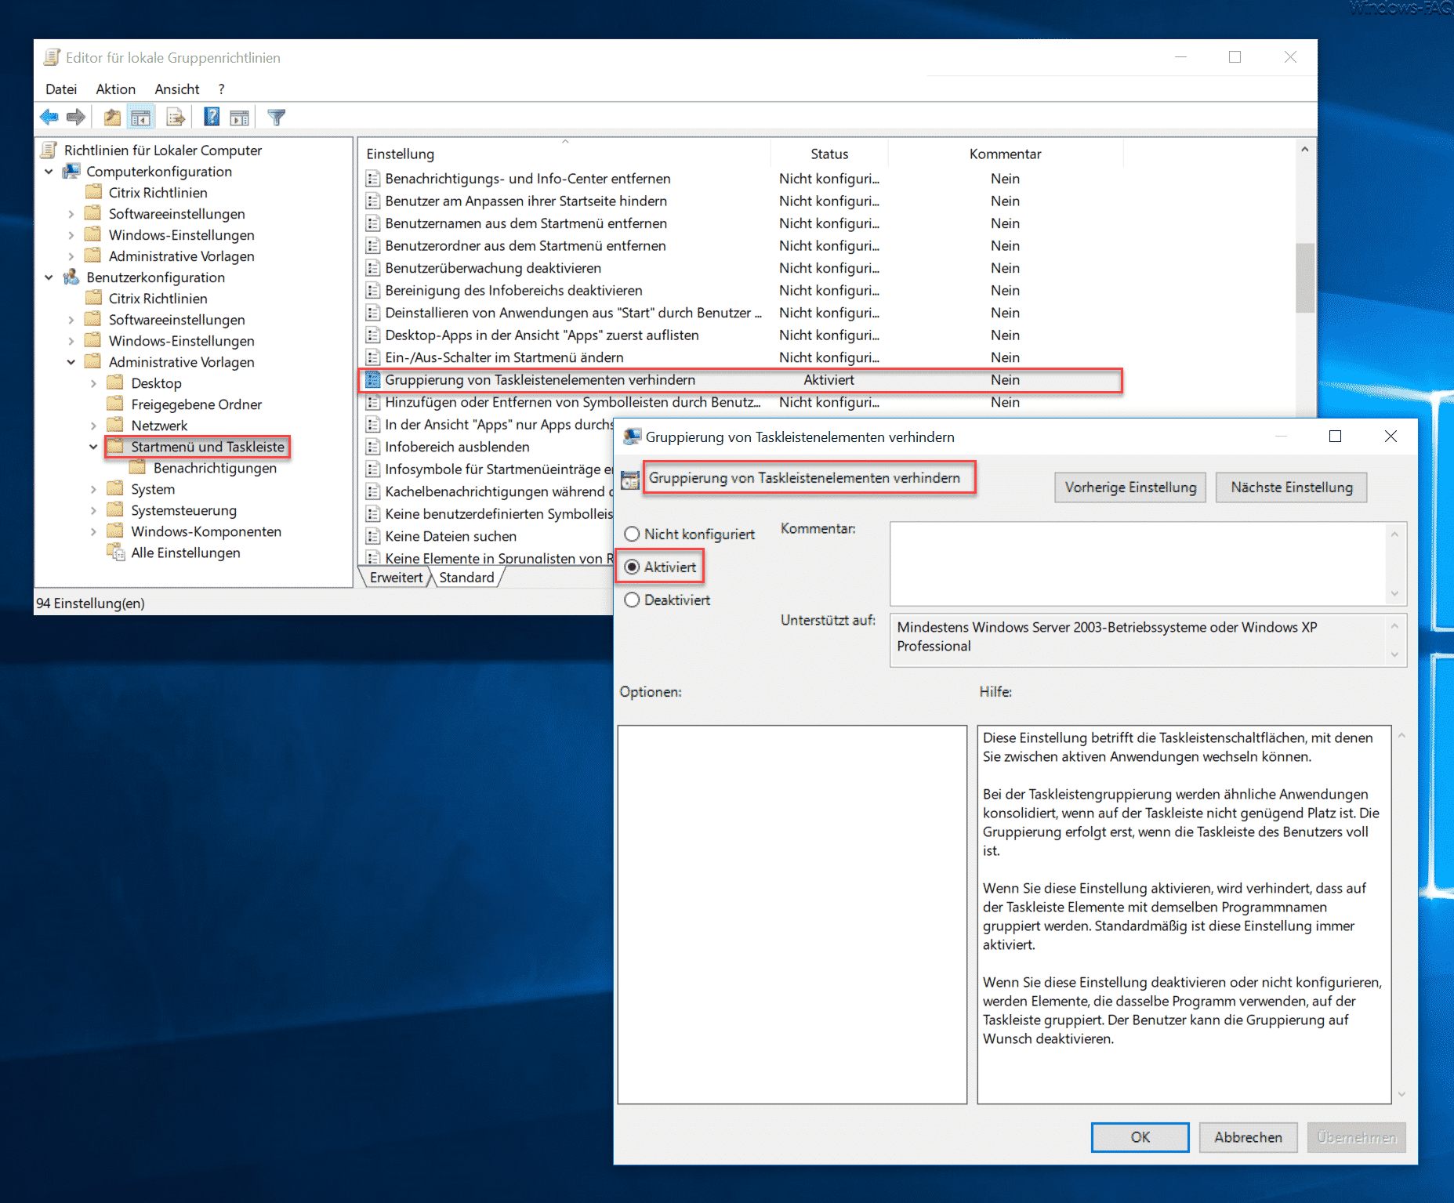Click the Benutzerkonfiguration user icon in tree

(72, 277)
